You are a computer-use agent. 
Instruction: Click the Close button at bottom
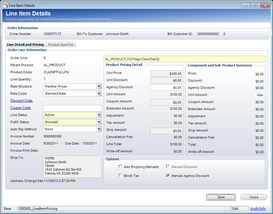[253, 197]
